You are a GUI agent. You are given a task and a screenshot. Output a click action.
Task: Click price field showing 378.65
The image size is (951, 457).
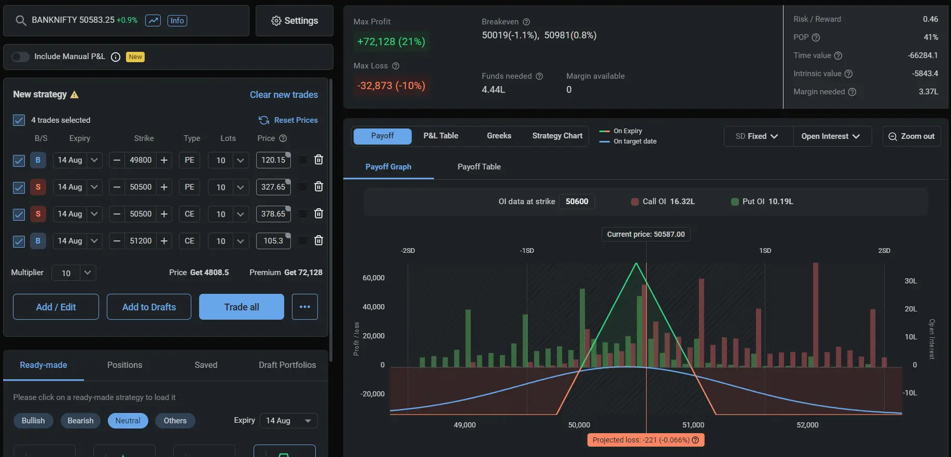pyautogui.click(x=273, y=214)
